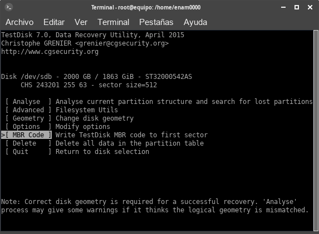
Task: Click the vertical scrollbar of the terminal
Action: (316, 131)
